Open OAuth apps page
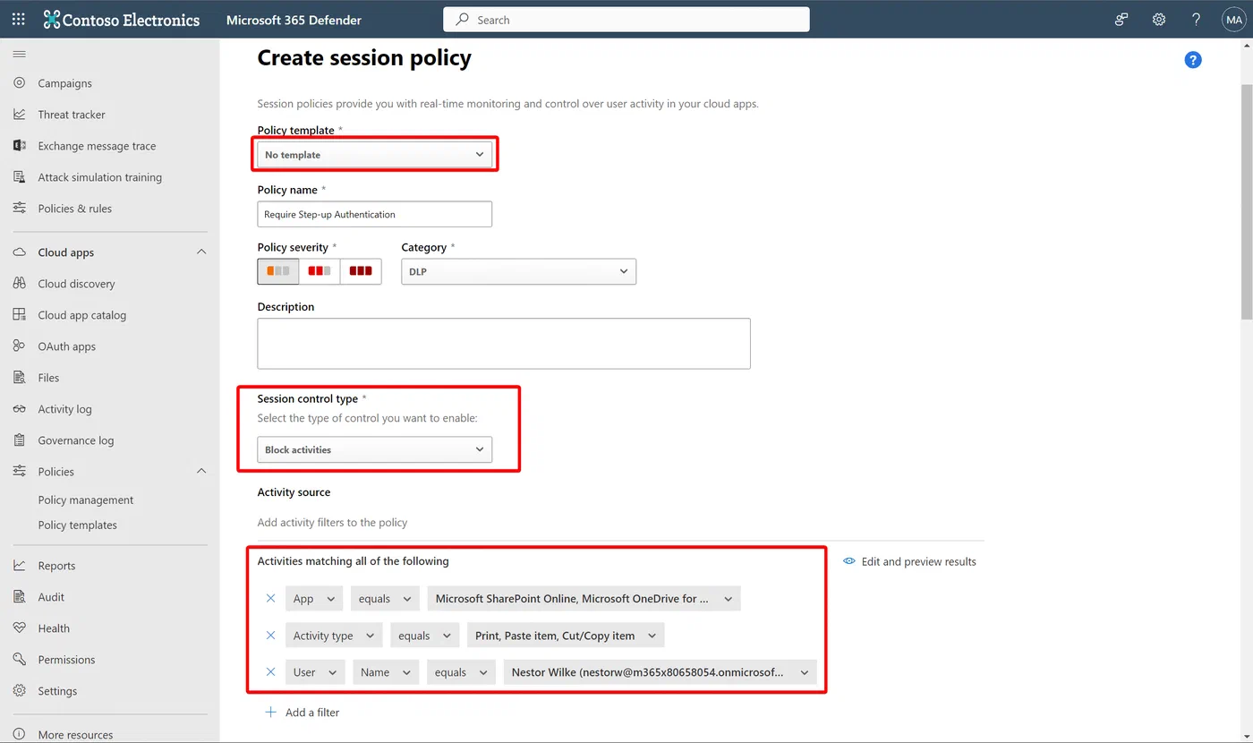The height and width of the screenshot is (743, 1253). [67, 346]
